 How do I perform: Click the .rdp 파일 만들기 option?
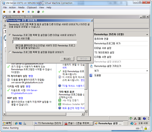pos(70,100)
